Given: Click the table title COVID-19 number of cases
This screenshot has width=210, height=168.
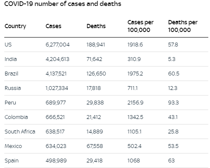Looking at the screenshot, I should (63, 4).
